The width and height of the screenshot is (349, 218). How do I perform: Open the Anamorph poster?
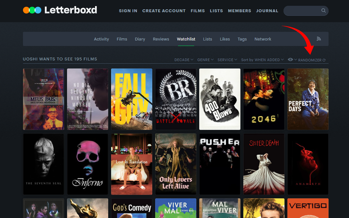[x=308, y=164]
